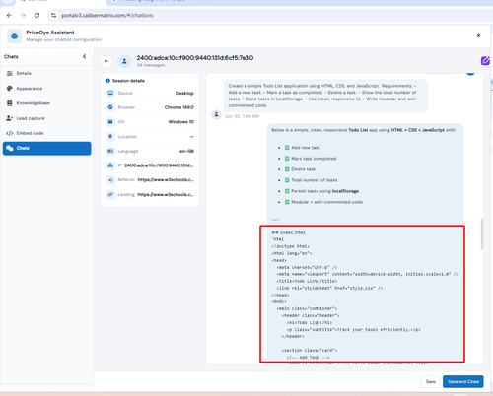
Task: Click the Knowledgebase book icon
Action: (x=10, y=103)
